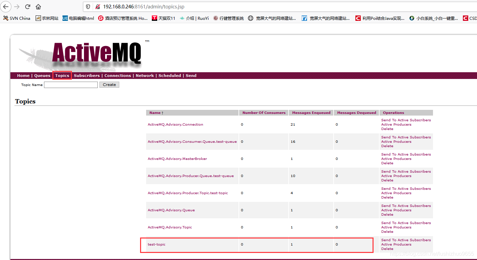
Task: Open ActiveMQ.Advisory.Consumer.Queue.test-queue topic
Action: tap(192, 142)
